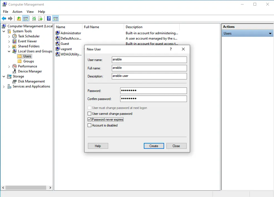The width and height of the screenshot is (274, 197).
Task: Close New User dialog with X button
Action: coord(183,49)
